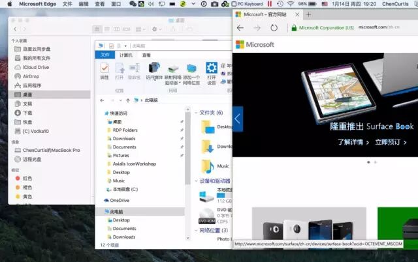
Task: Open the Wi-Fi status menu
Action: (291, 4)
